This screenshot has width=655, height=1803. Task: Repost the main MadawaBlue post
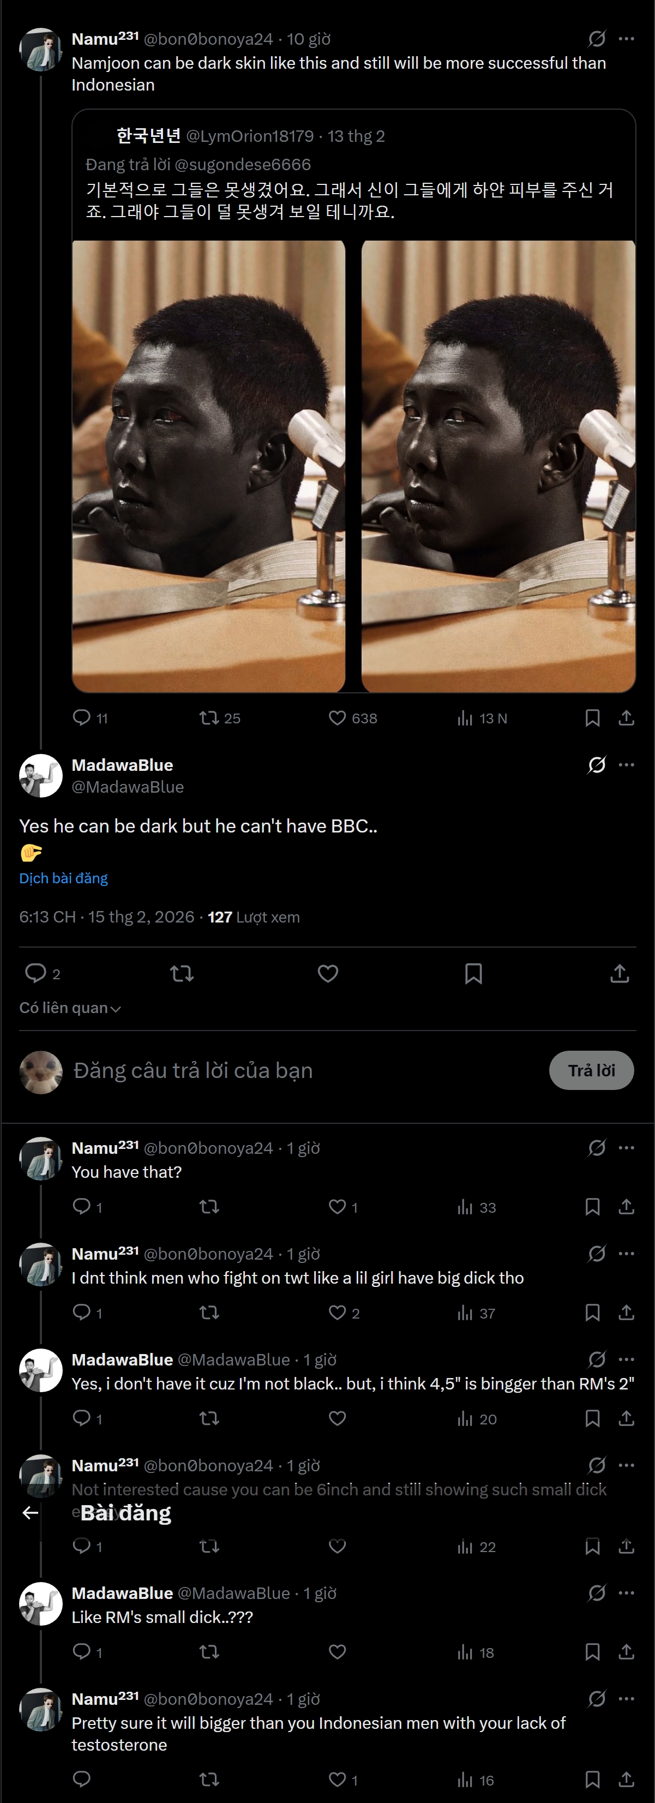[x=182, y=974]
